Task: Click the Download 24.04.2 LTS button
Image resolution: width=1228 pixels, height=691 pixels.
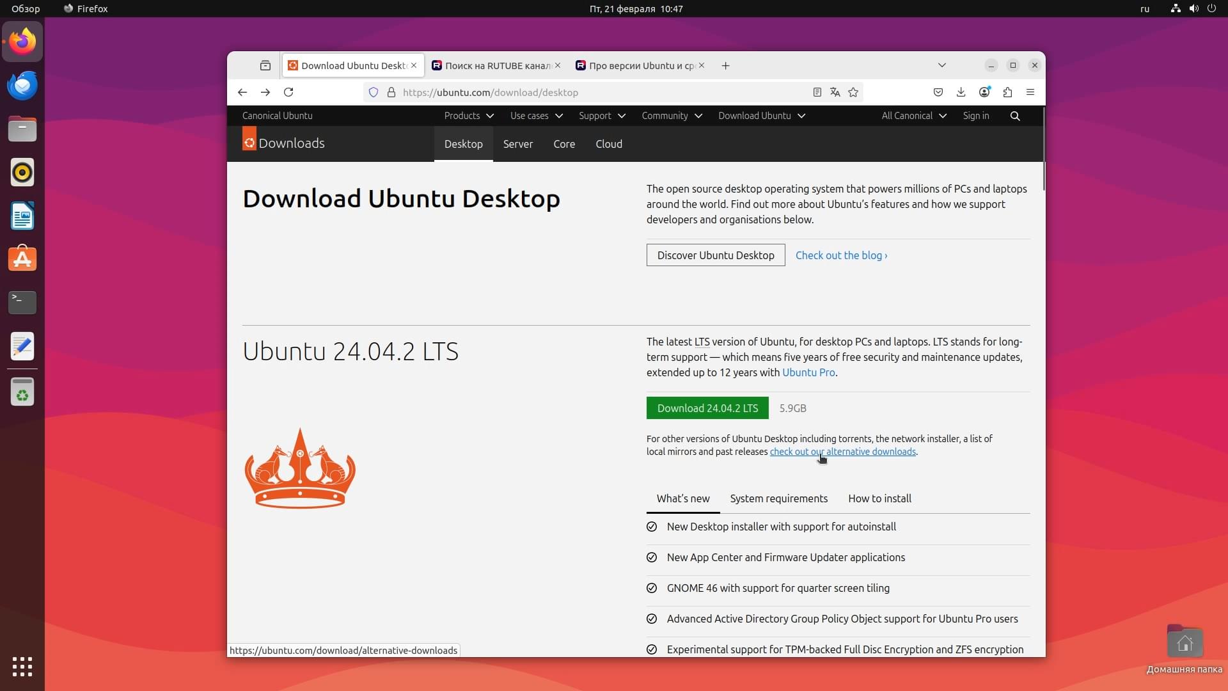Action: point(707,408)
